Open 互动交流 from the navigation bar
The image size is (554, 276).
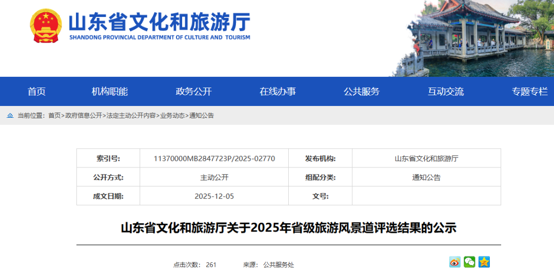pos(445,92)
